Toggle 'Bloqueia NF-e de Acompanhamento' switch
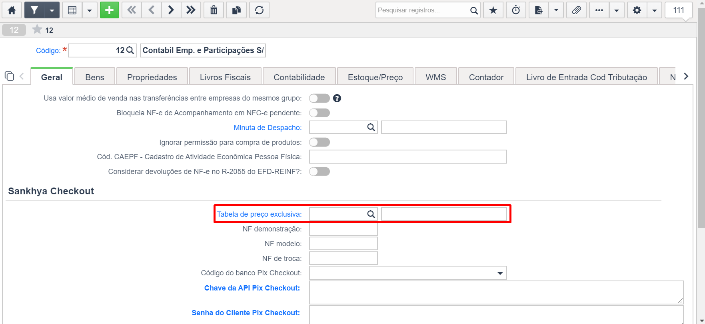The image size is (705, 324). pyautogui.click(x=320, y=113)
